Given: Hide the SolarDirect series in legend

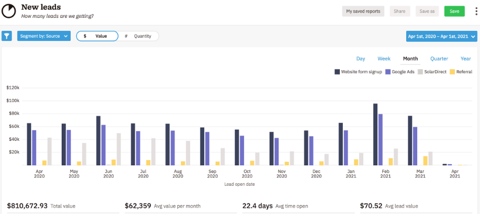Looking at the screenshot, I should pyautogui.click(x=420, y=72).
